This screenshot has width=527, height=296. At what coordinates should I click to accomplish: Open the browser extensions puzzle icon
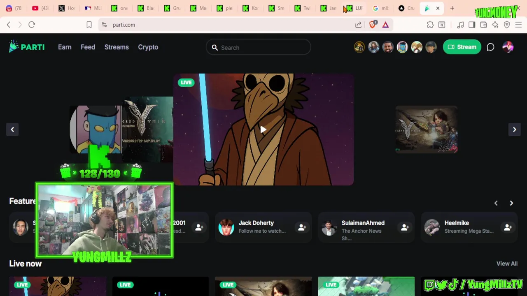pyautogui.click(x=430, y=25)
